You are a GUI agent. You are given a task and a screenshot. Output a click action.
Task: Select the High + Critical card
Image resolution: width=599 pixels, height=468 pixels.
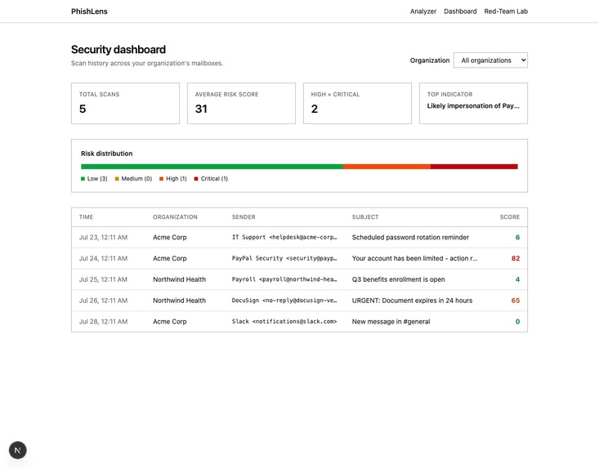358,104
